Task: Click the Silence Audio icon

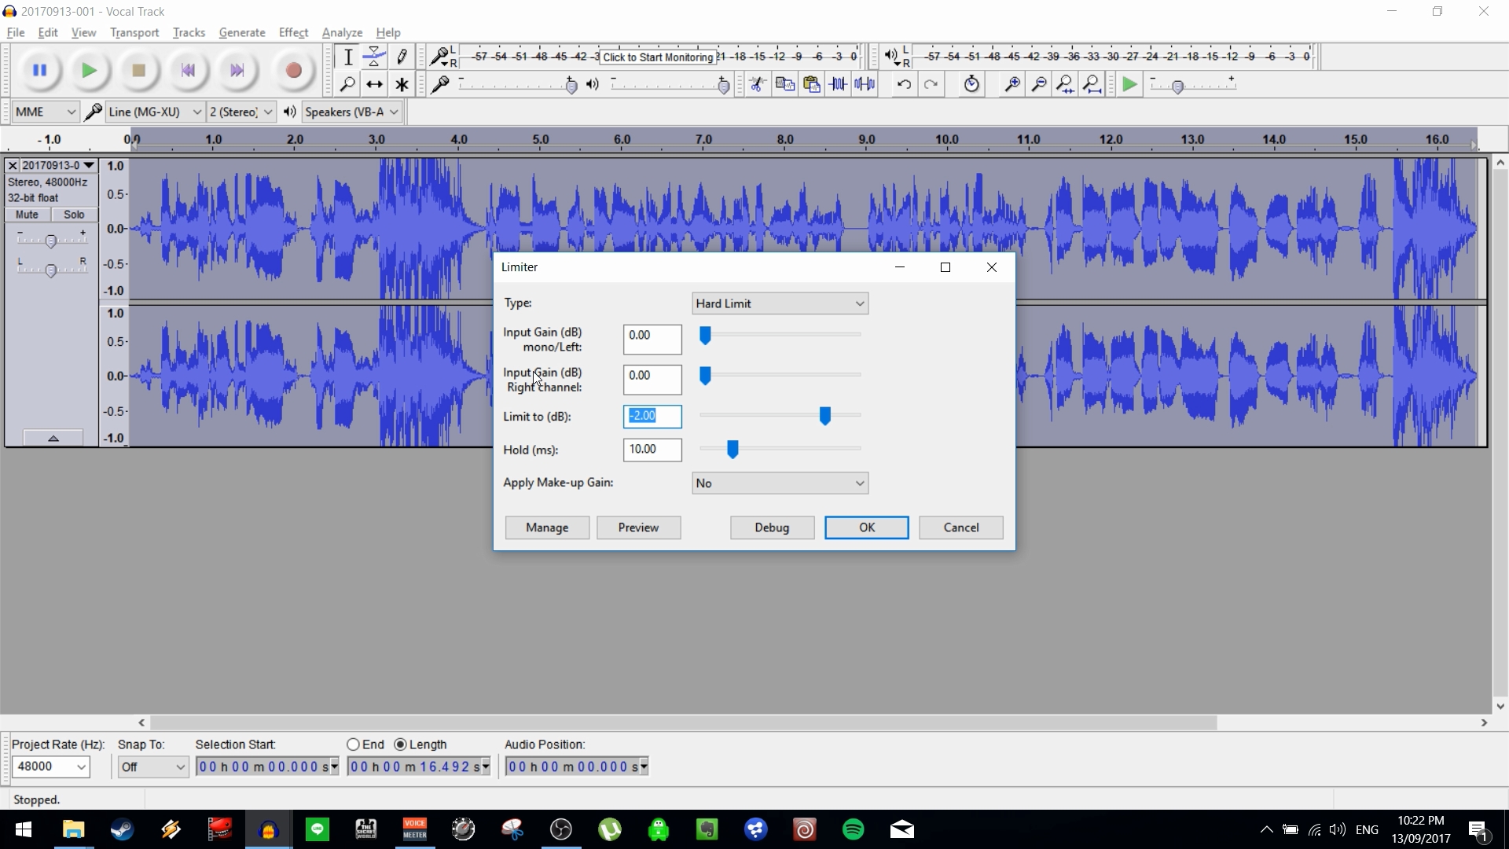Action: pyautogui.click(x=865, y=84)
